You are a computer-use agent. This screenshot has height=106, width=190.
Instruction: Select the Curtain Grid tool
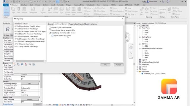(x=73, y=11)
